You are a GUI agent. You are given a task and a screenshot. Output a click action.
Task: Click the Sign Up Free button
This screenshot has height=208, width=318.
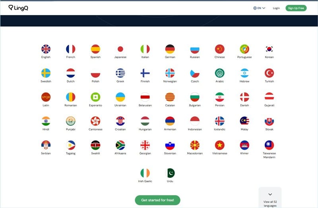pos(296,8)
